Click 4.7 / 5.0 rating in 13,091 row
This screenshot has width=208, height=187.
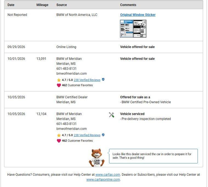(67, 80)
